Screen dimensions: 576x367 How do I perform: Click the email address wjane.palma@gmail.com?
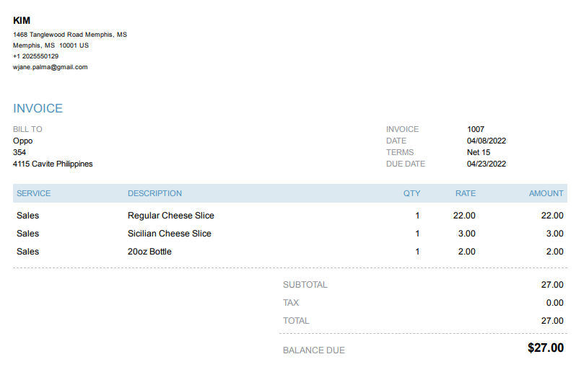pos(51,67)
